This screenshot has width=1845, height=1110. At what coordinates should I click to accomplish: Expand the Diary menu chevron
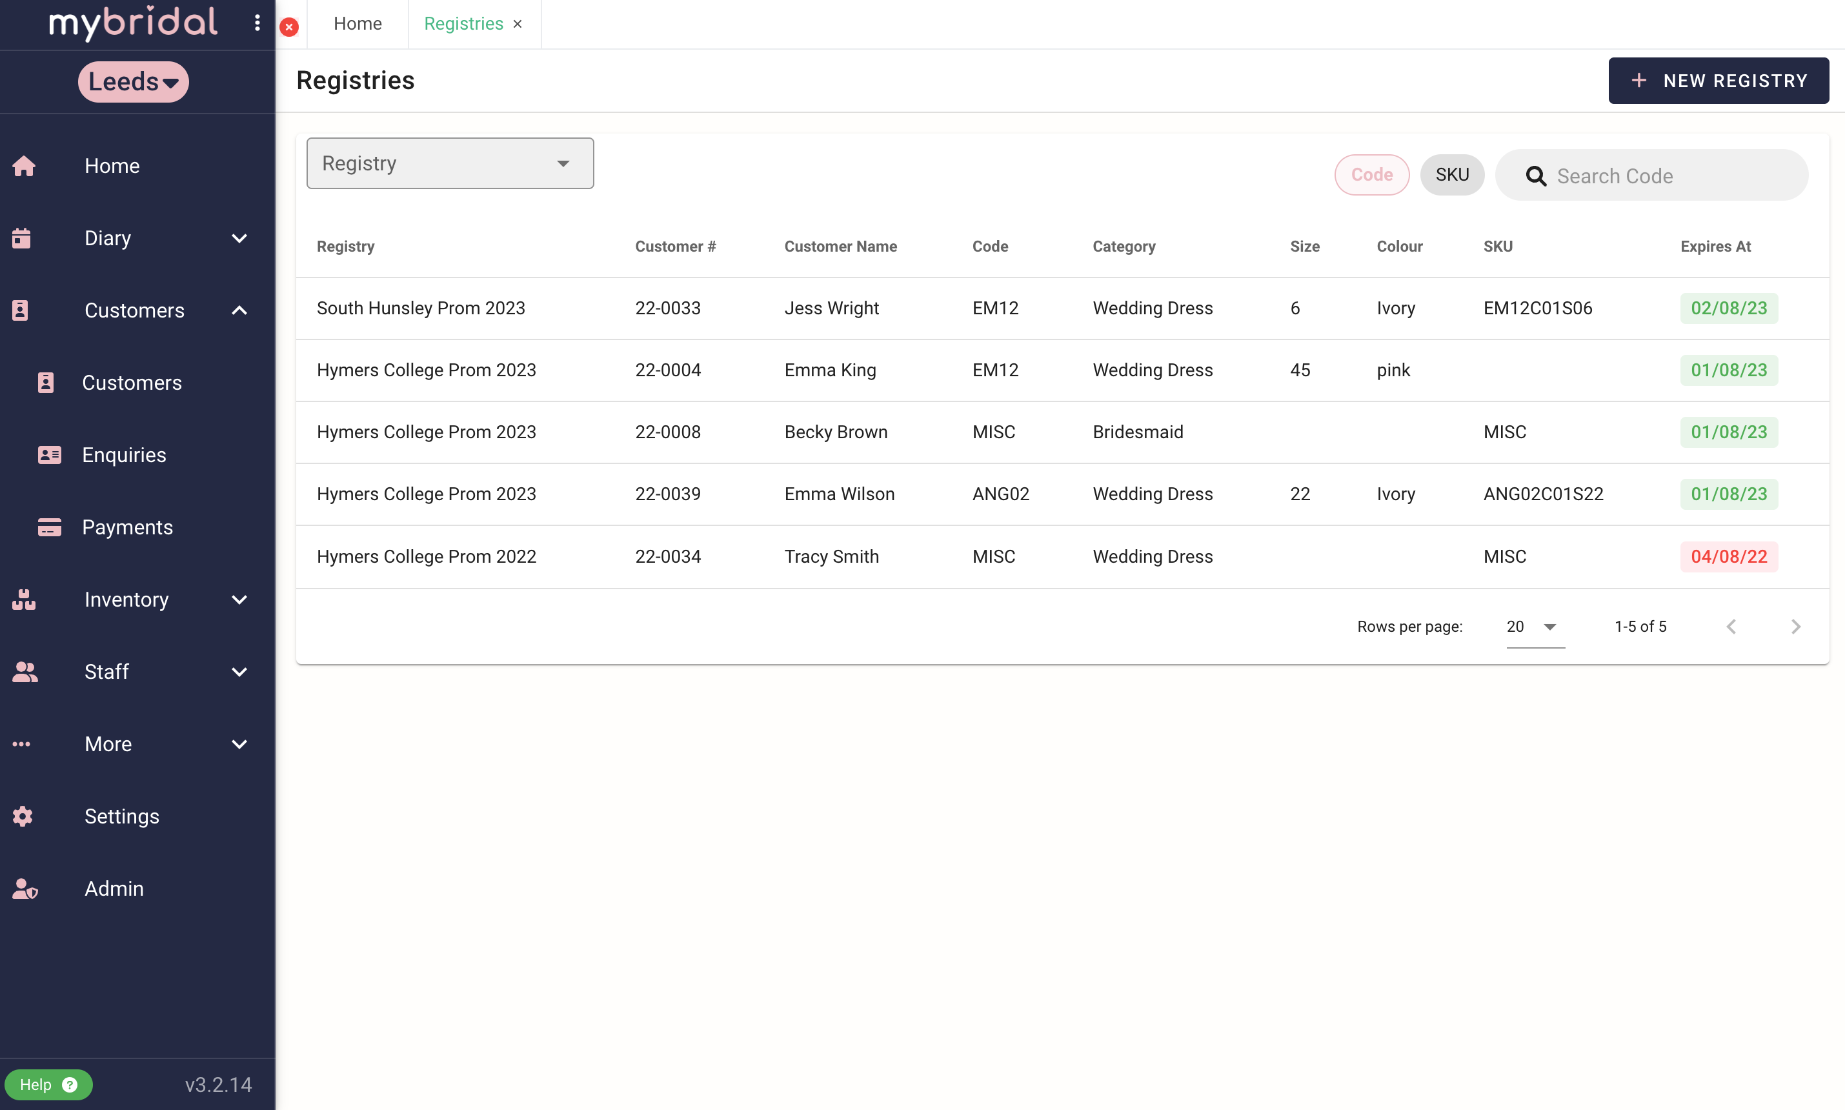[239, 238]
